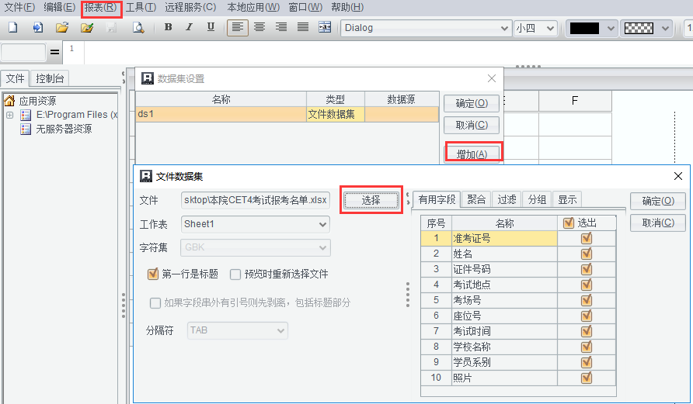Click the file data set dialog icon

click(x=146, y=176)
